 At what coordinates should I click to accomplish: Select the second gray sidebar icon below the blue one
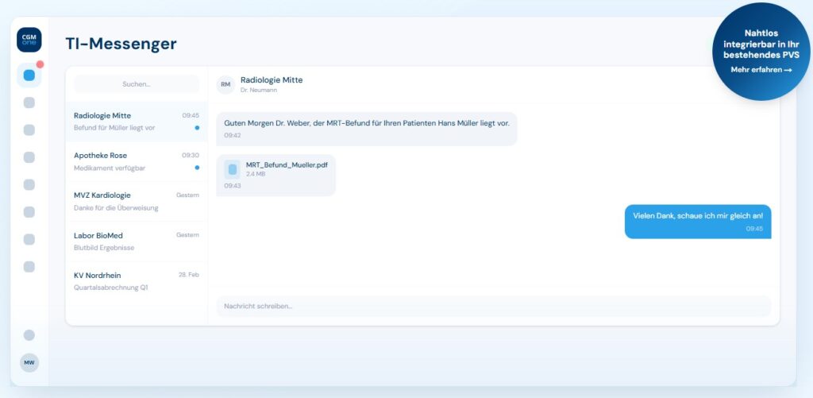click(29, 129)
